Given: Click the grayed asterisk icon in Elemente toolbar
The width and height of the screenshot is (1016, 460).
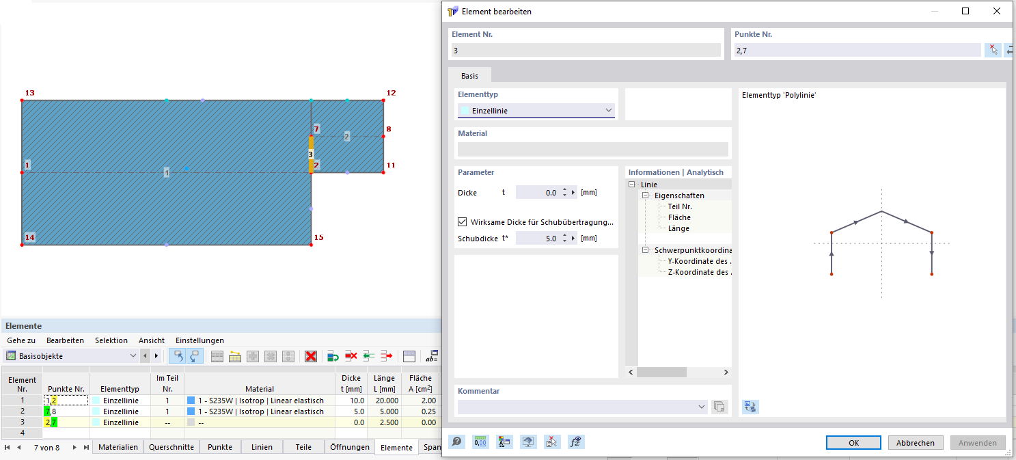Looking at the screenshot, I should [271, 356].
